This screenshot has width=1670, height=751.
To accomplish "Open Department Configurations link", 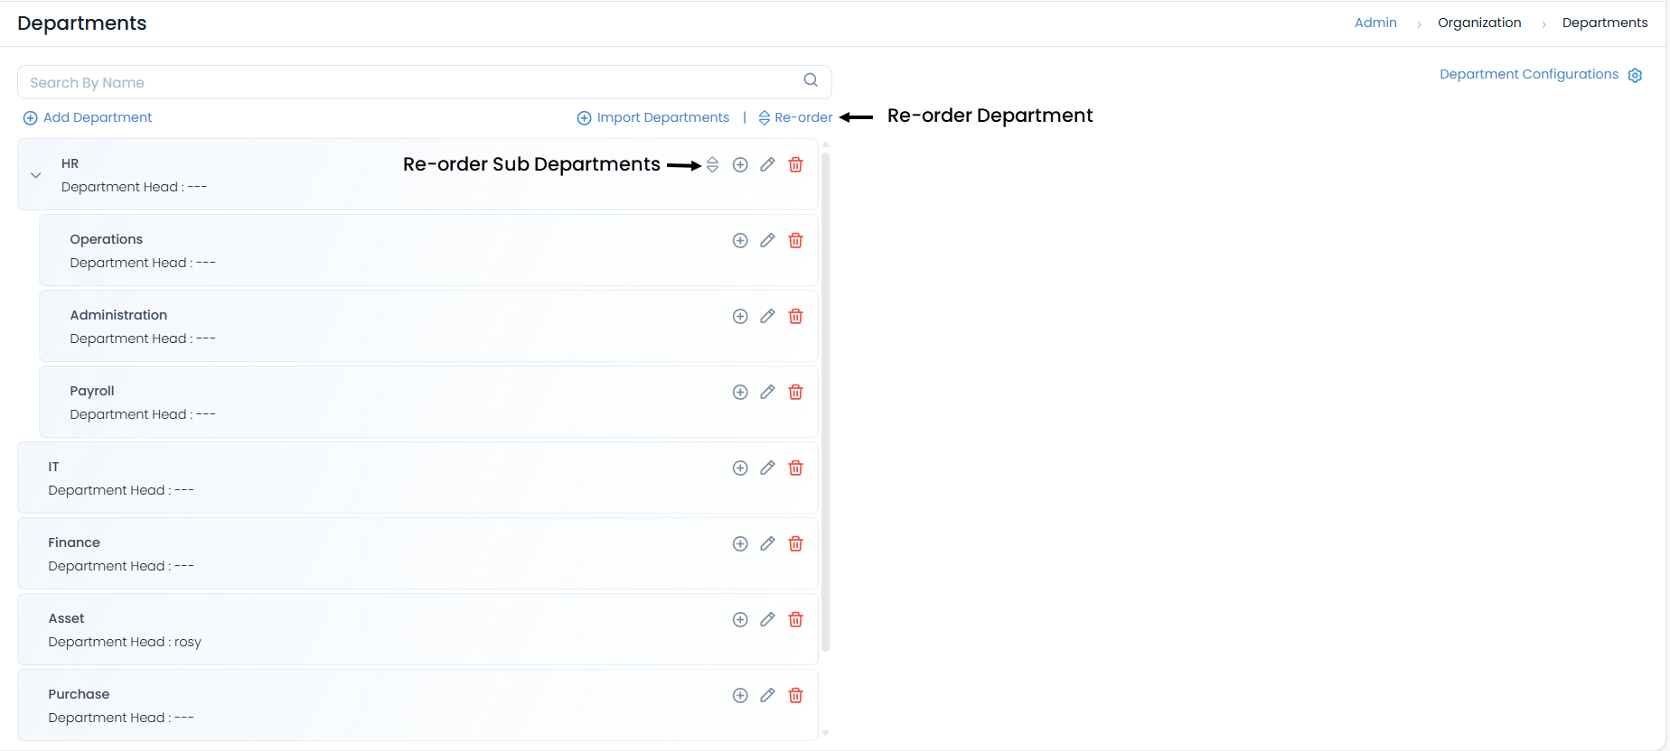I will tap(1529, 74).
